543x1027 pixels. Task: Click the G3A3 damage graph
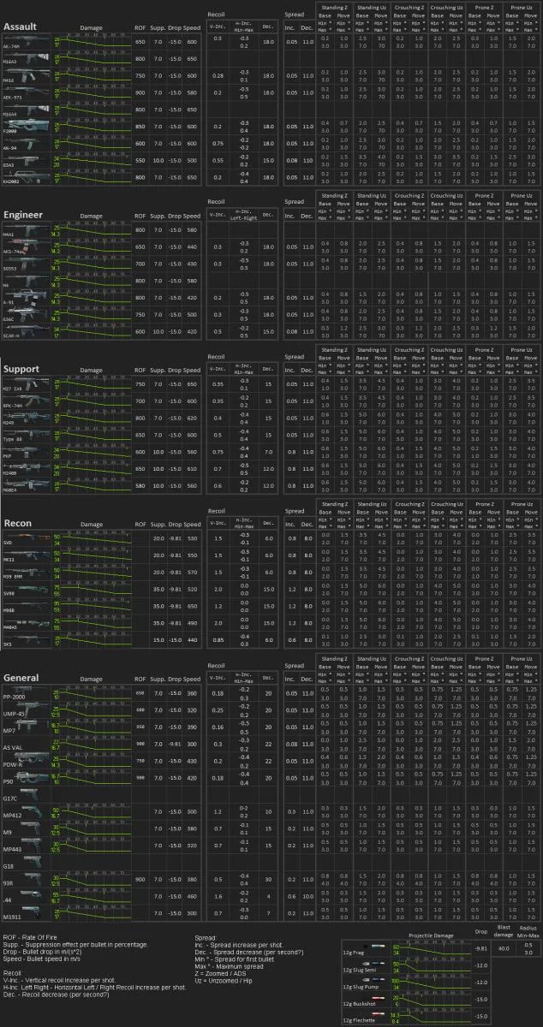92,161
